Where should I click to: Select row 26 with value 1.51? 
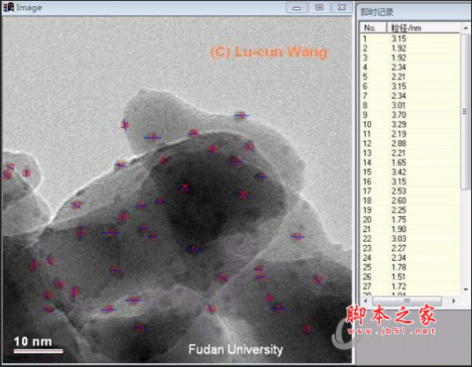(x=410, y=277)
